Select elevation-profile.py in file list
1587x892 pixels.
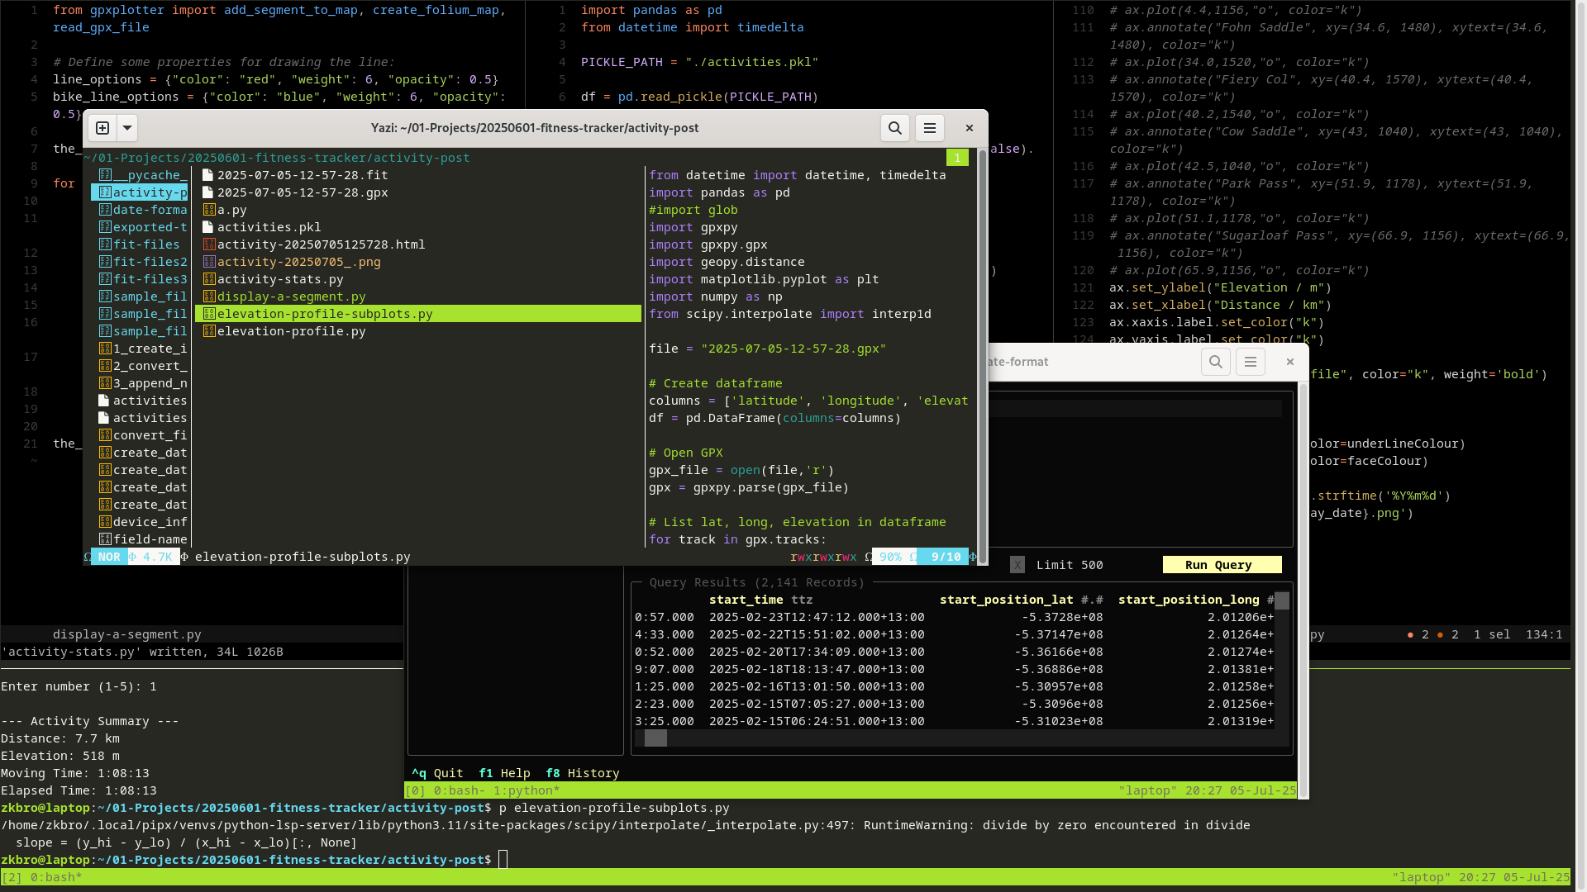point(291,331)
